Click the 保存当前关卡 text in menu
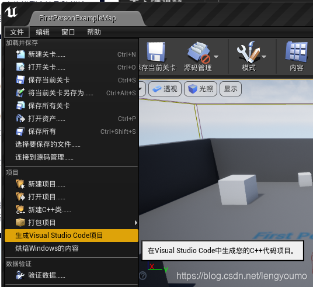This screenshot has width=313, height=287. point(48,80)
